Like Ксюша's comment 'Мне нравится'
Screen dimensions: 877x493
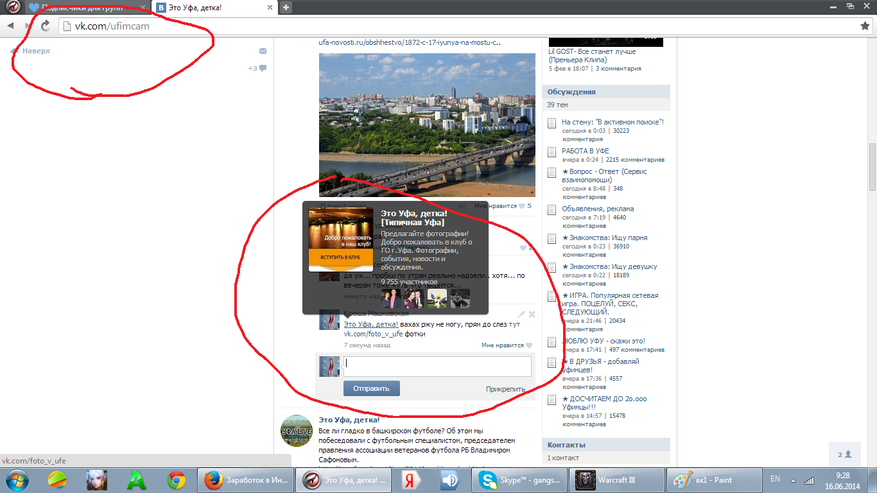507,345
